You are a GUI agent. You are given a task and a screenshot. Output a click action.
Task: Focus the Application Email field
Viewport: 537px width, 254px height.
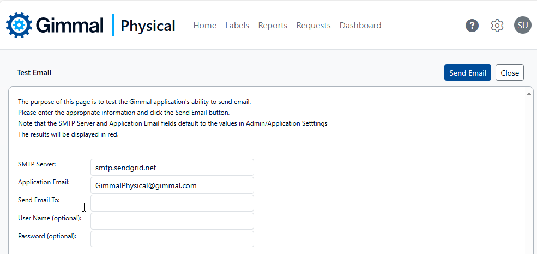coord(172,185)
